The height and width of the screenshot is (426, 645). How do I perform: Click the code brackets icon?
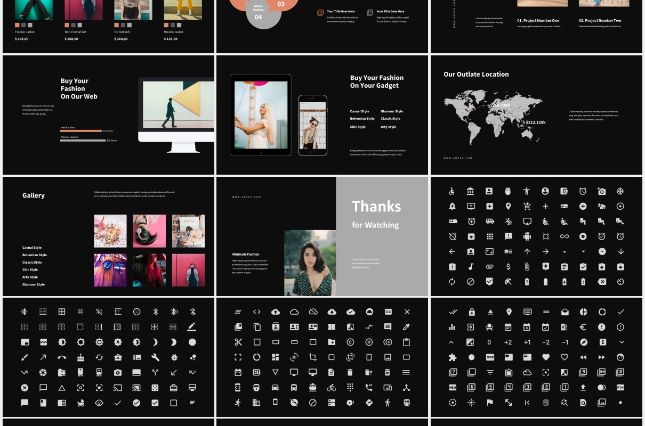pyautogui.click(x=257, y=312)
